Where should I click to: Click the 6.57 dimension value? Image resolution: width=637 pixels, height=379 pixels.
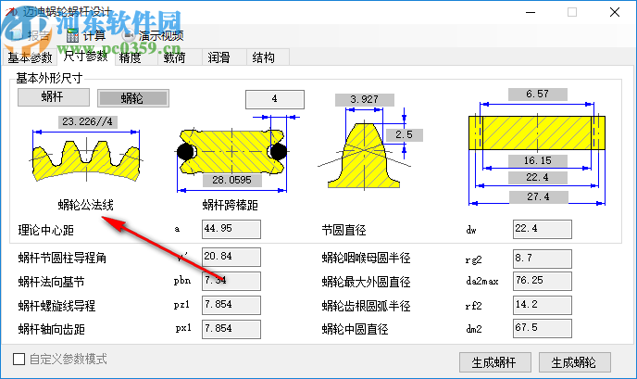[x=538, y=95]
